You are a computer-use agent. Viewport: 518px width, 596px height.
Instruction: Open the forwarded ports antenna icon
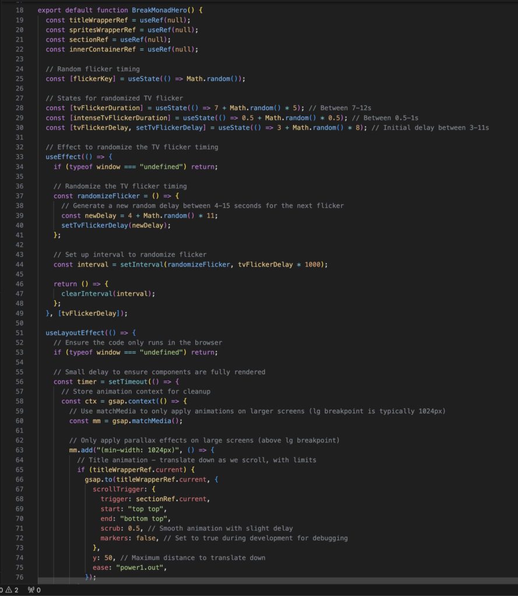pos(30,590)
